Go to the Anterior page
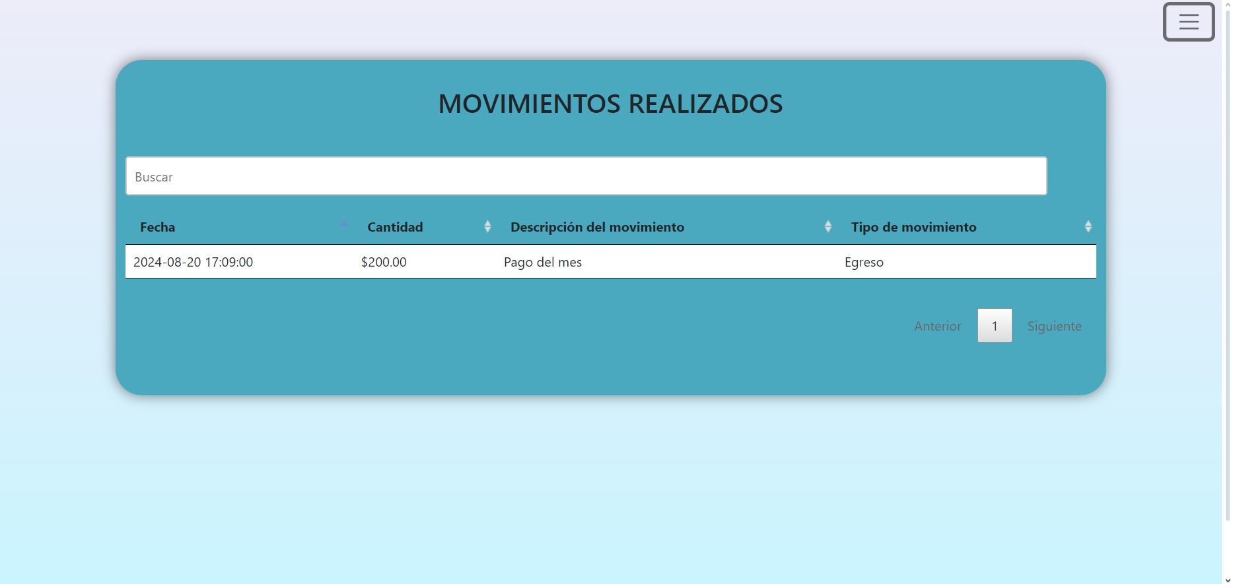This screenshot has height=584, width=1233. 937,326
